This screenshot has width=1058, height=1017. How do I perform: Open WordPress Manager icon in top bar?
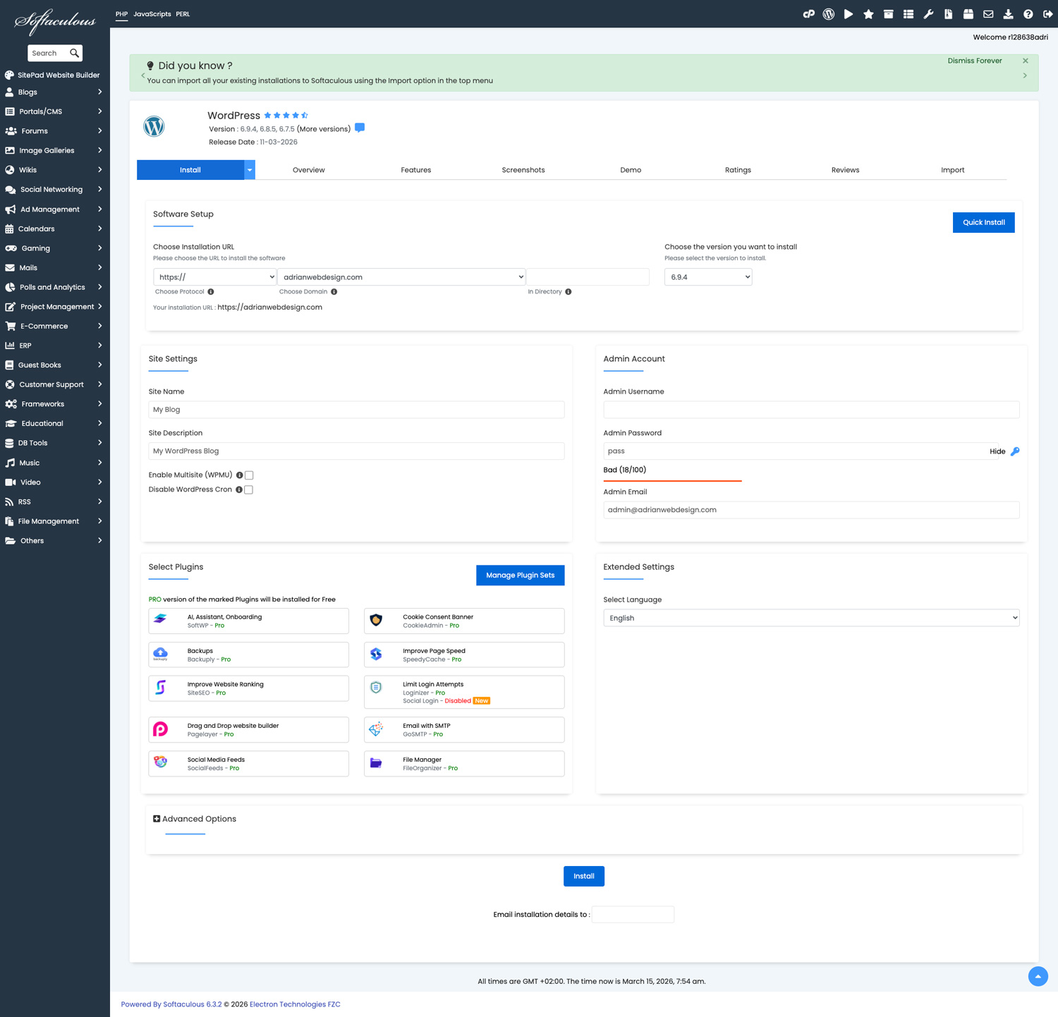[829, 14]
